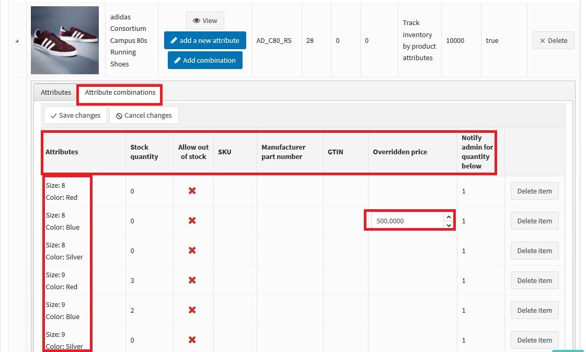
Task: Delete item for Size 9 Silver
Action: click(x=534, y=340)
